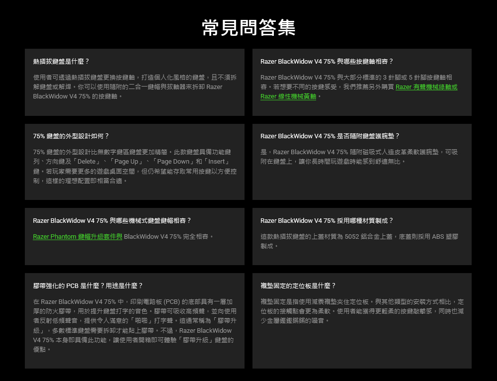This screenshot has height=381, width=497.
Task: Click answer mentioning 3 針腳或 5 針腳按鍵軸
Action: [x=359, y=87]
